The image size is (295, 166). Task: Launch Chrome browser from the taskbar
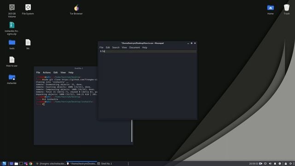coord(31,164)
